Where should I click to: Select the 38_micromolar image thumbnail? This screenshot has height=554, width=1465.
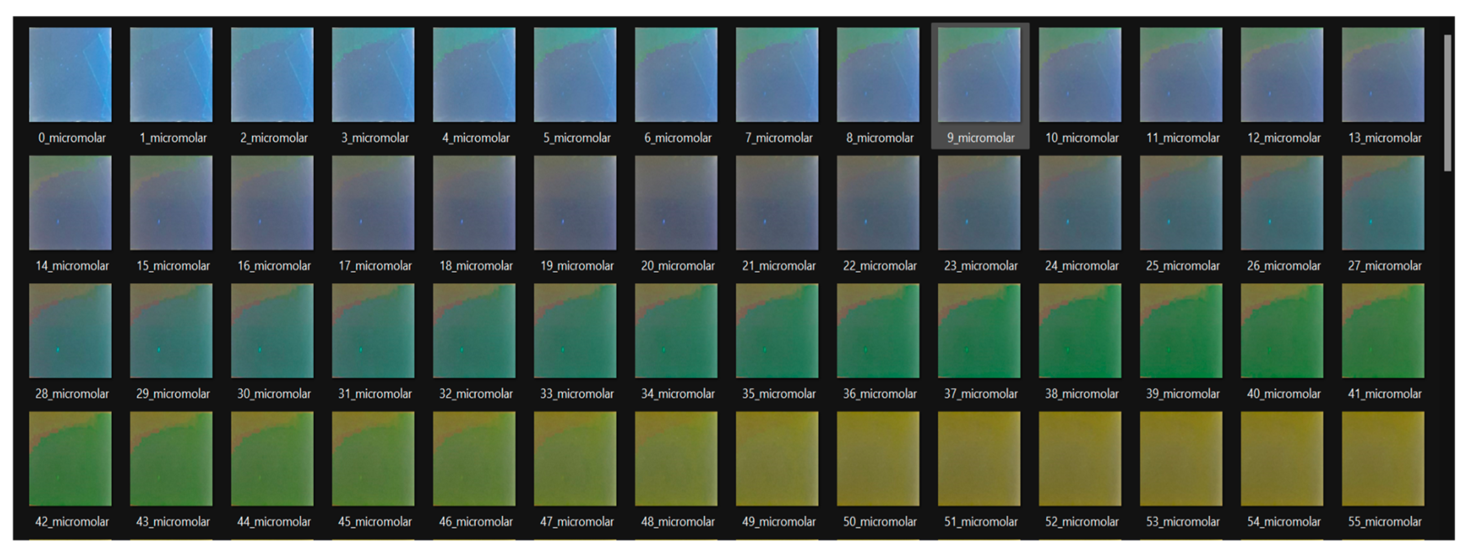[1079, 331]
